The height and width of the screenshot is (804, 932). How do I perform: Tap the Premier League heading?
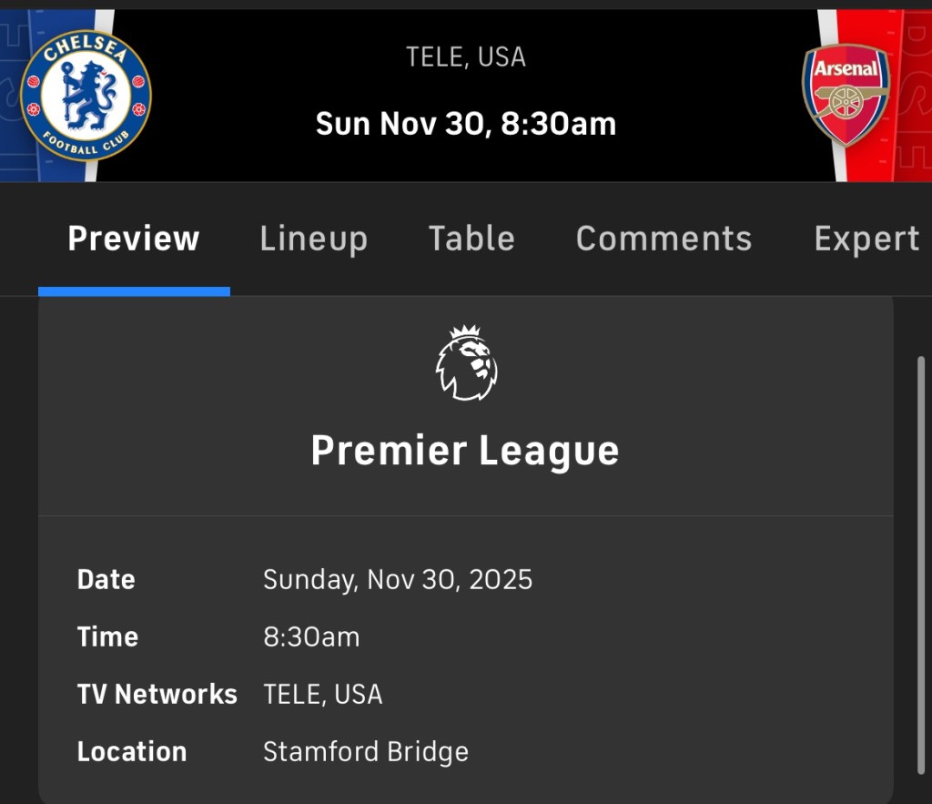[x=465, y=451]
